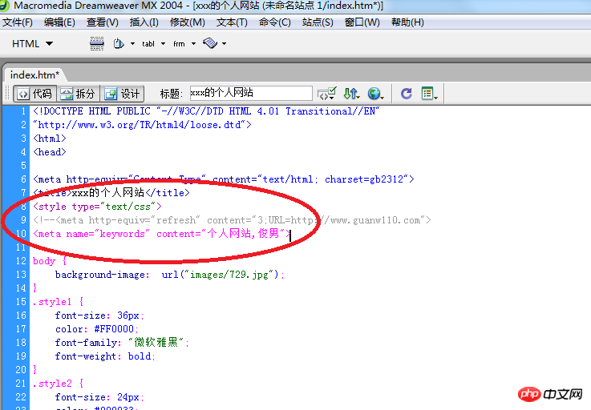Click the DOCTYPE declaration on line 1
Screen dimensions: 591x410
pyautogui.click(x=206, y=111)
